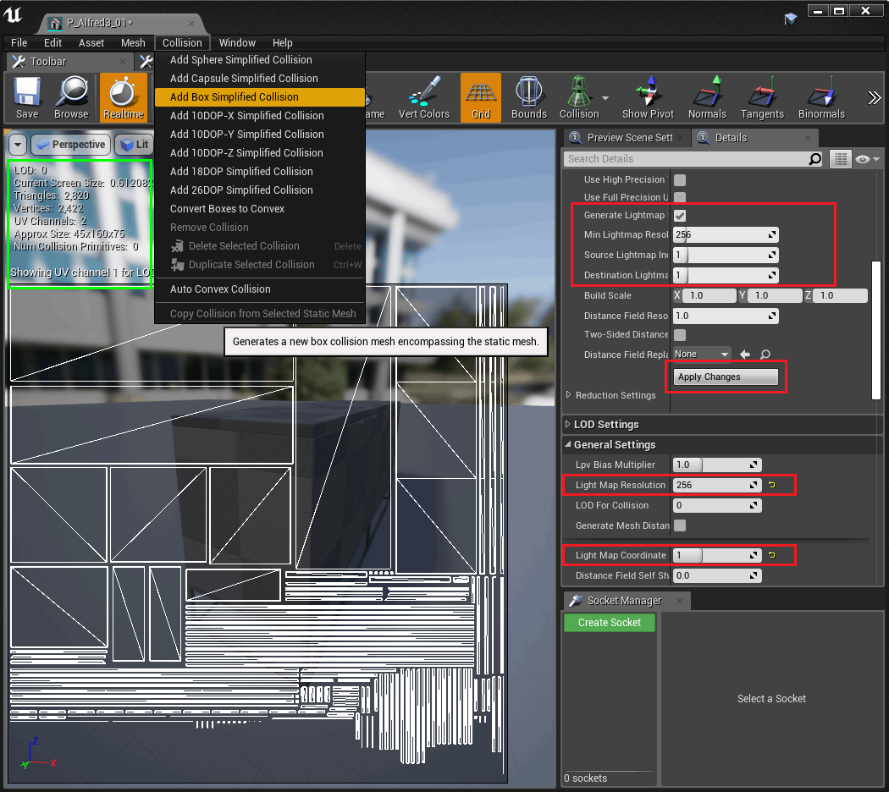
Task: Reset Light Map Resolution to default
Action: coord(772,485)
